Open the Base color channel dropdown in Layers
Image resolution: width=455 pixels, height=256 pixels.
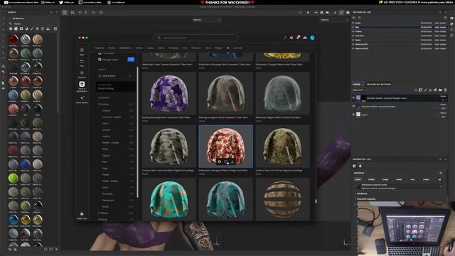coord(360,90)
